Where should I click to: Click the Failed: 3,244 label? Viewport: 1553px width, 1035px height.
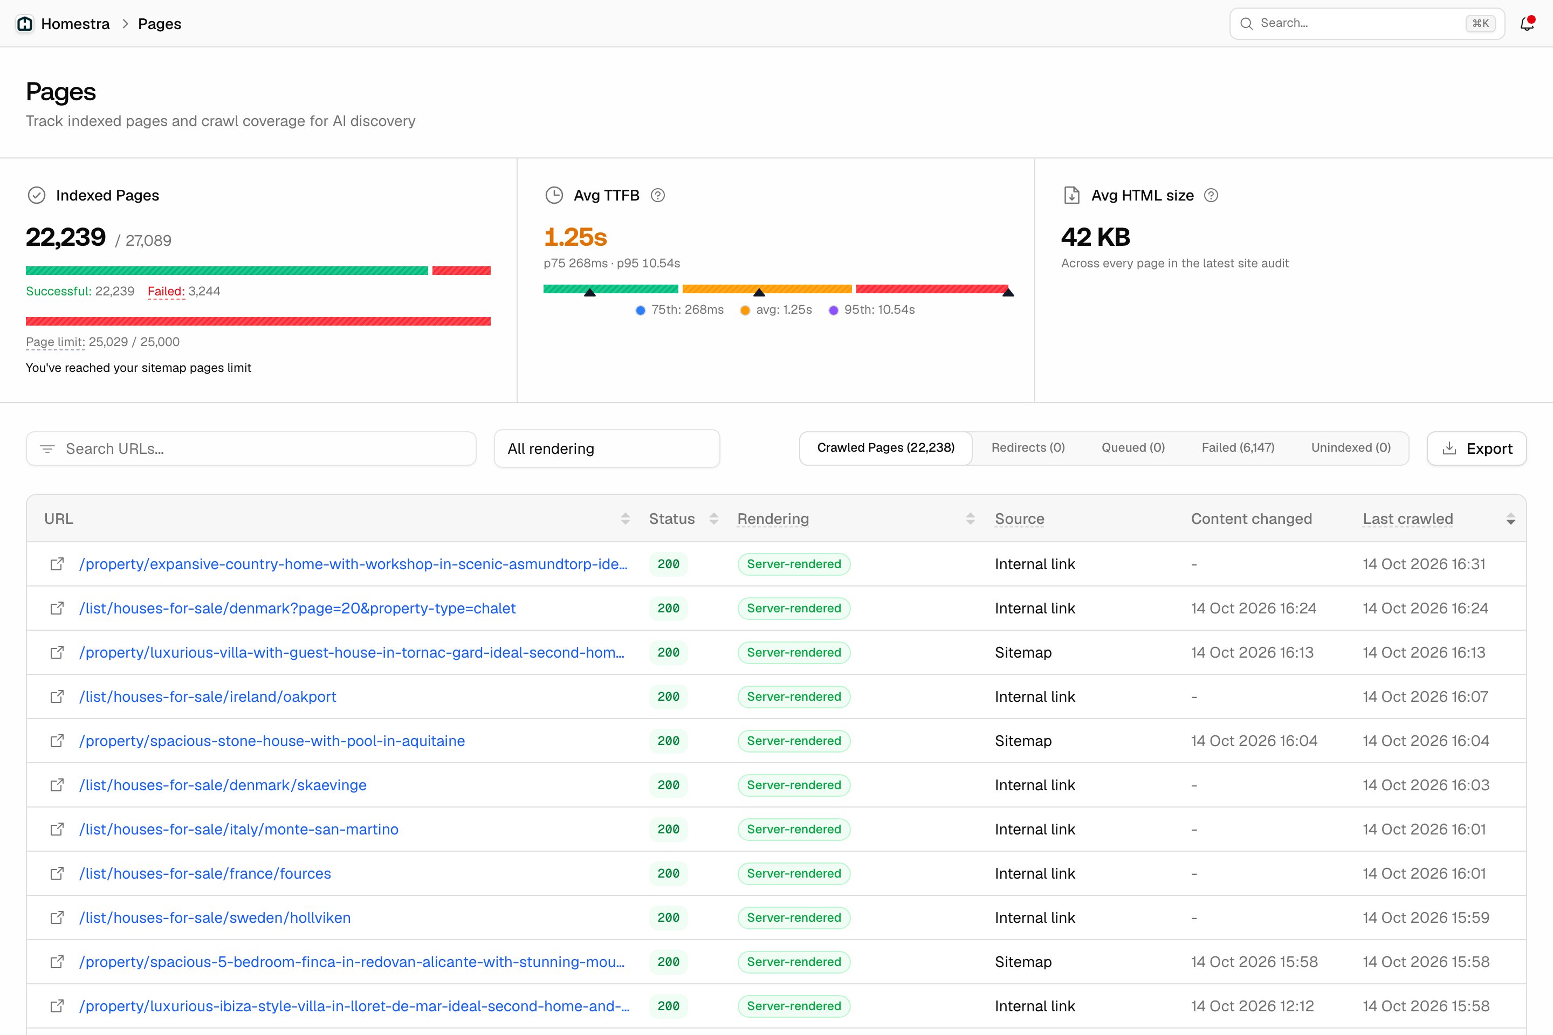coord(183,292)
